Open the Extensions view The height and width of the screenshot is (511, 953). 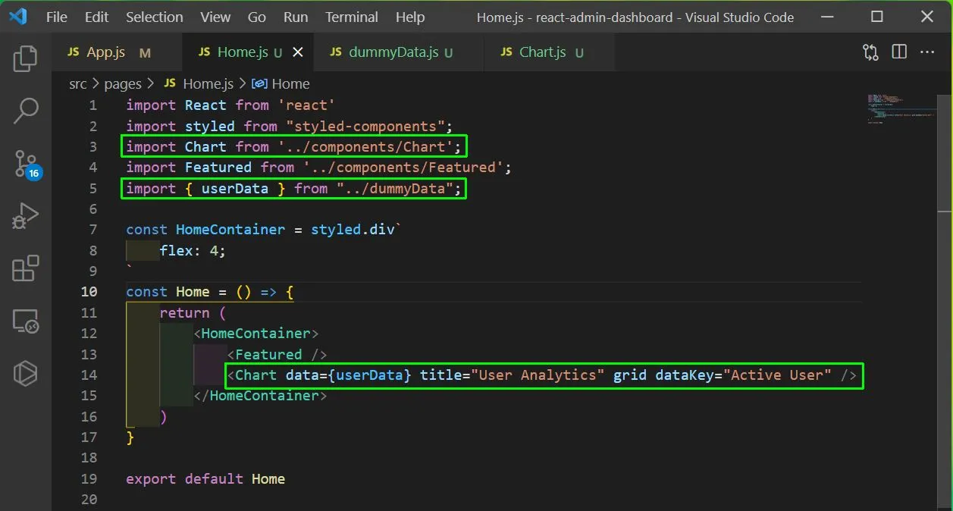point(26,268)
